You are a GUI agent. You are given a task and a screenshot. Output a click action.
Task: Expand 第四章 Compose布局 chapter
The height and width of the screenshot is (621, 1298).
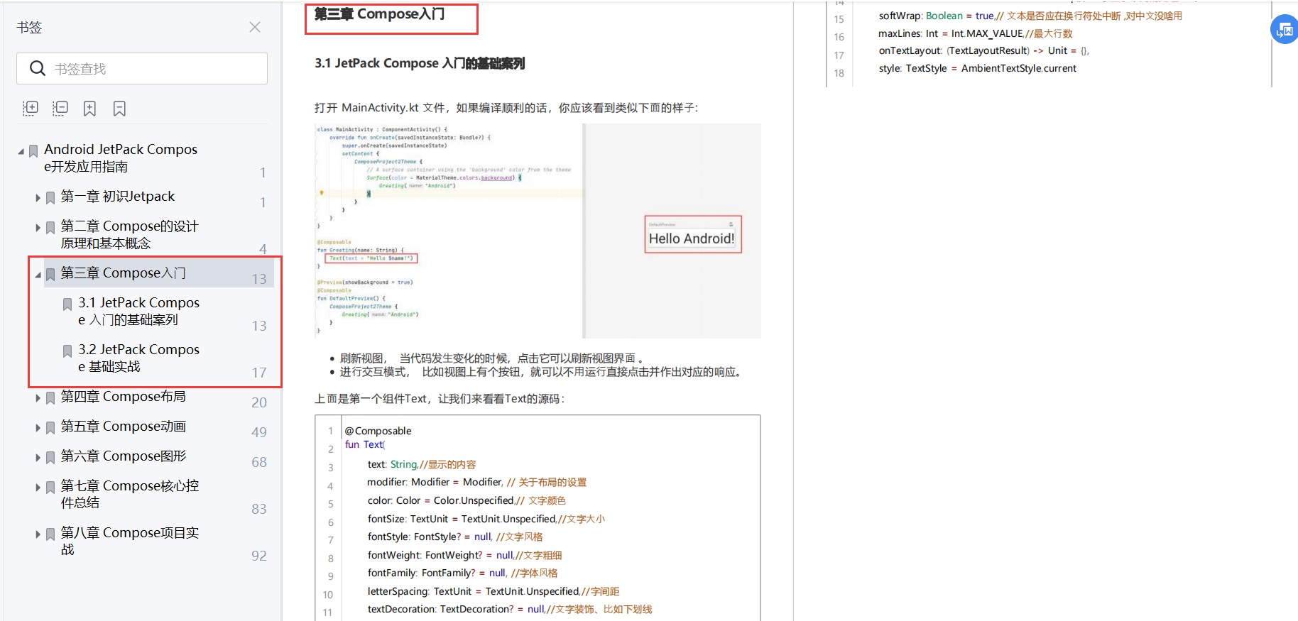38,398
